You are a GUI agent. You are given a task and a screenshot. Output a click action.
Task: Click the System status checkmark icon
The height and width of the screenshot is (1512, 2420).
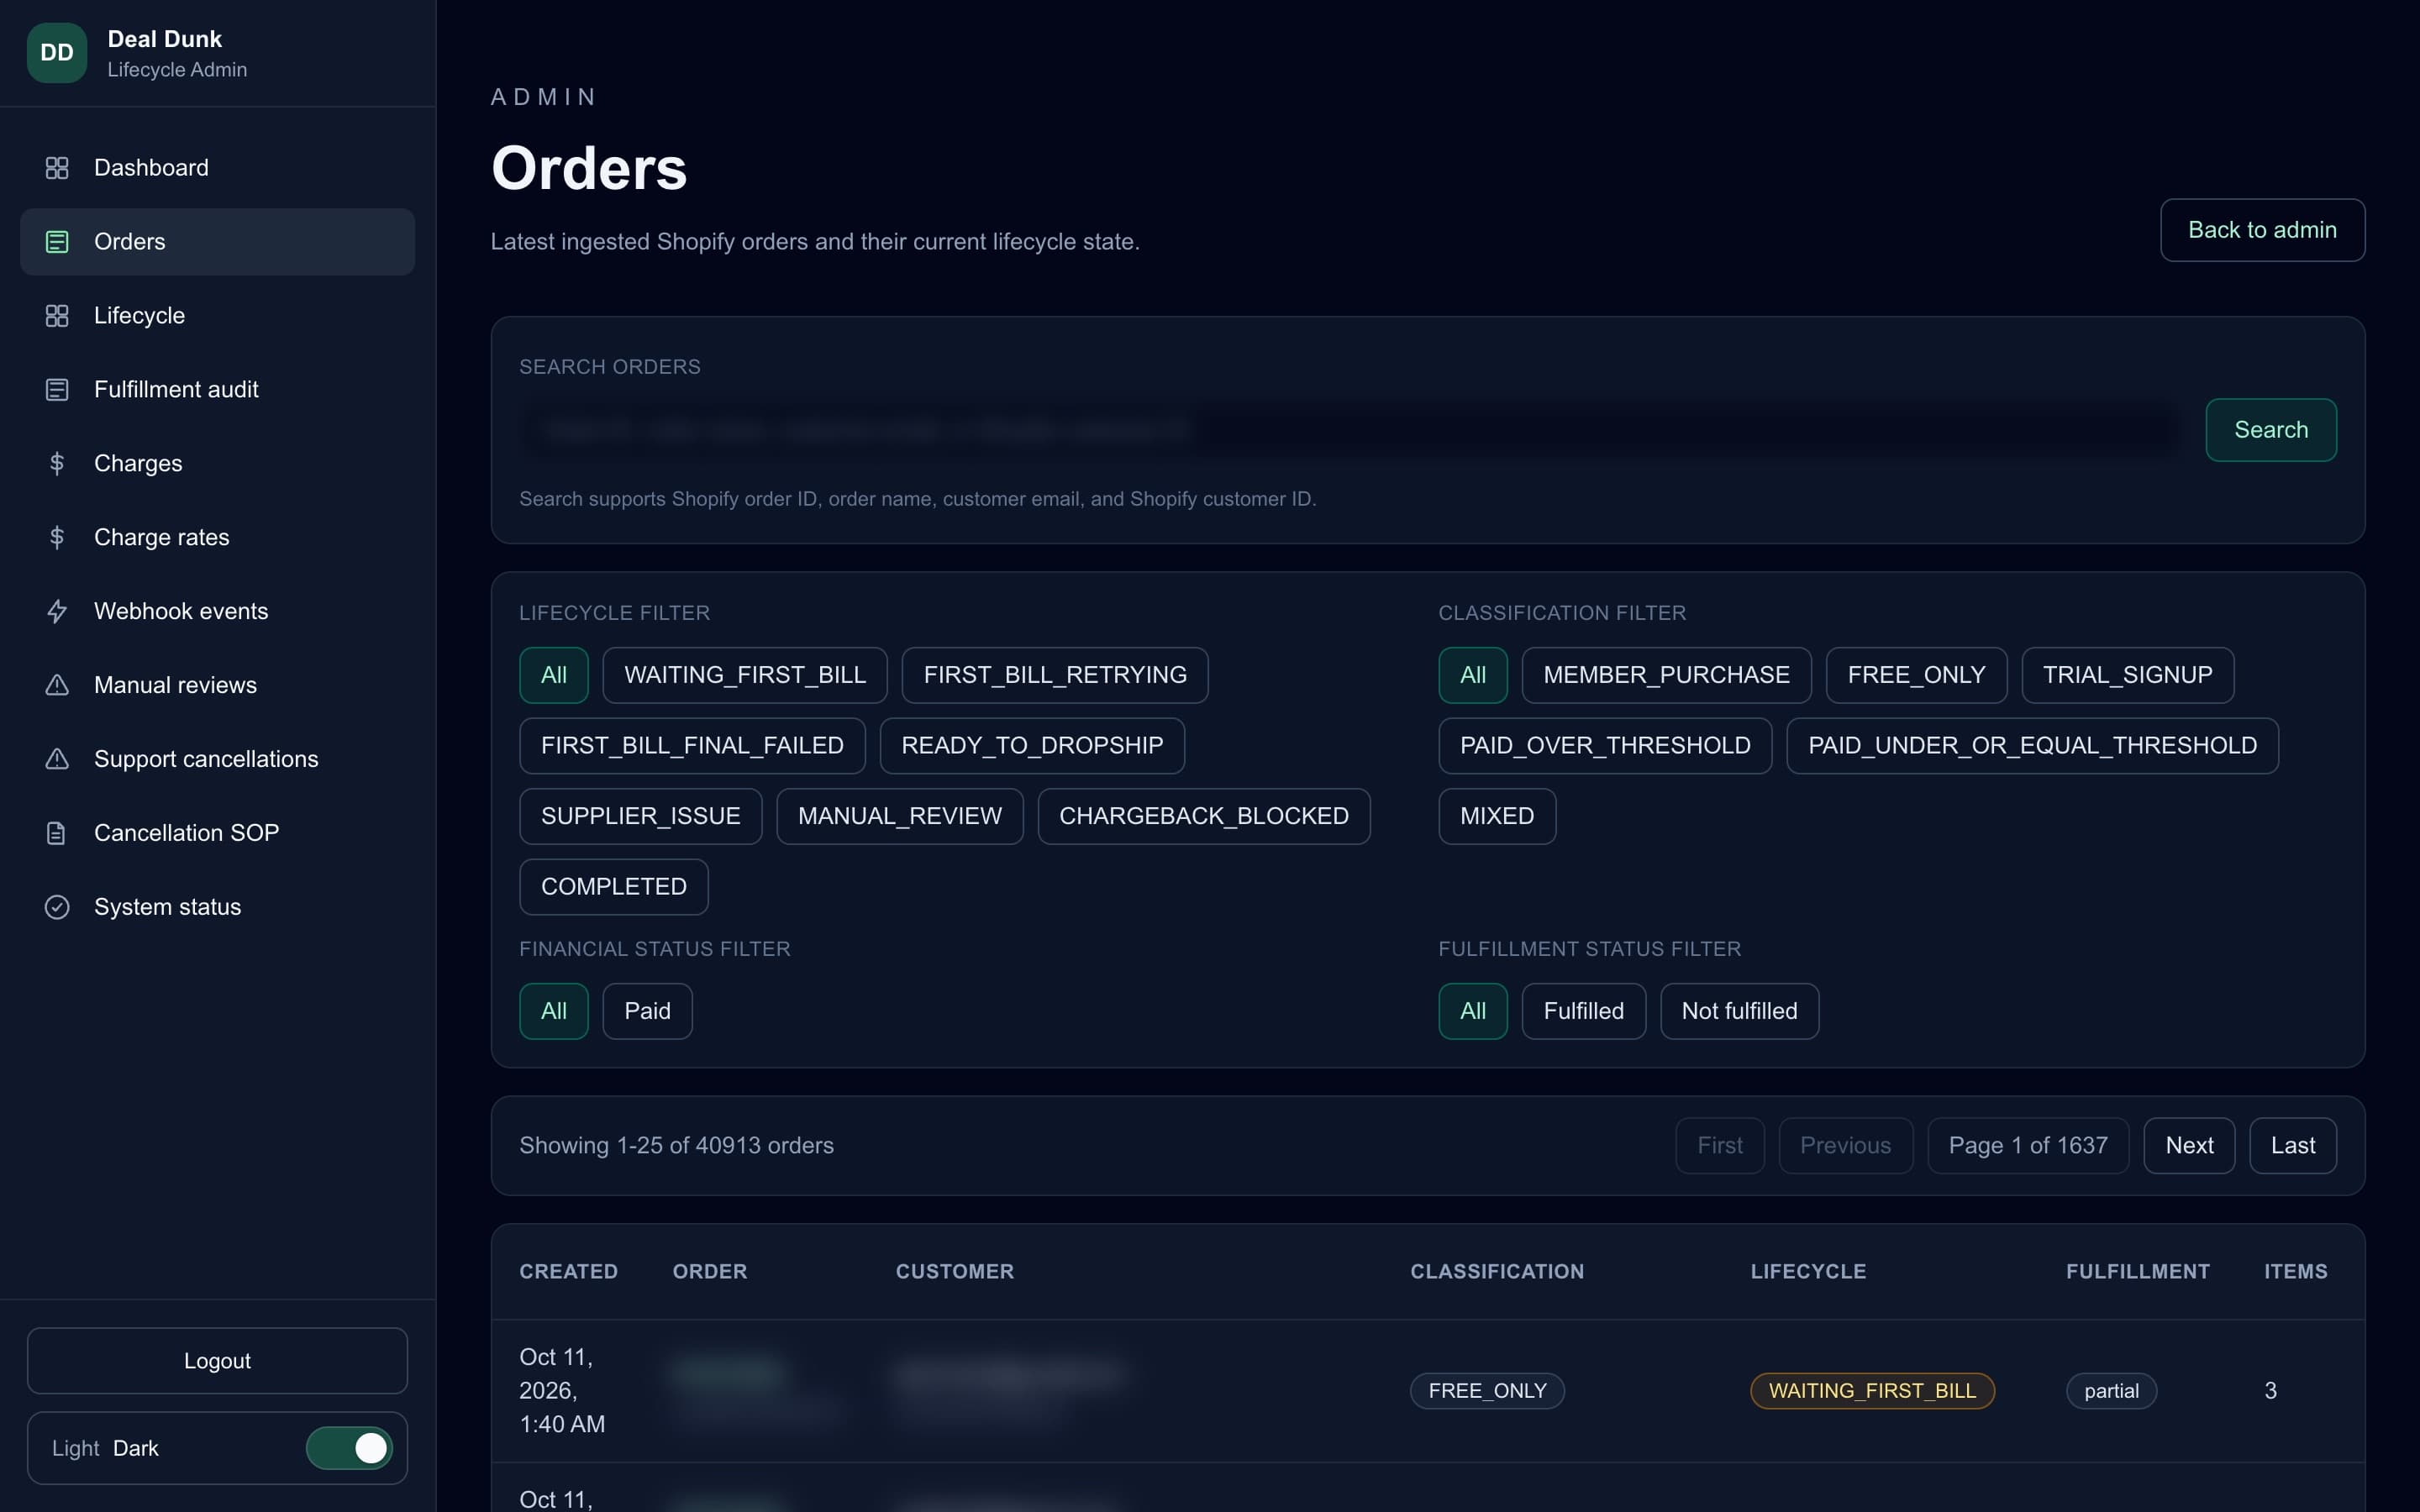coord(57,907)
